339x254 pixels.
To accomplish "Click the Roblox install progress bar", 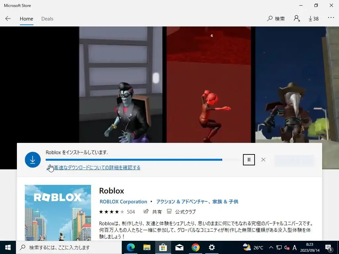I will (x=143, y=160).
